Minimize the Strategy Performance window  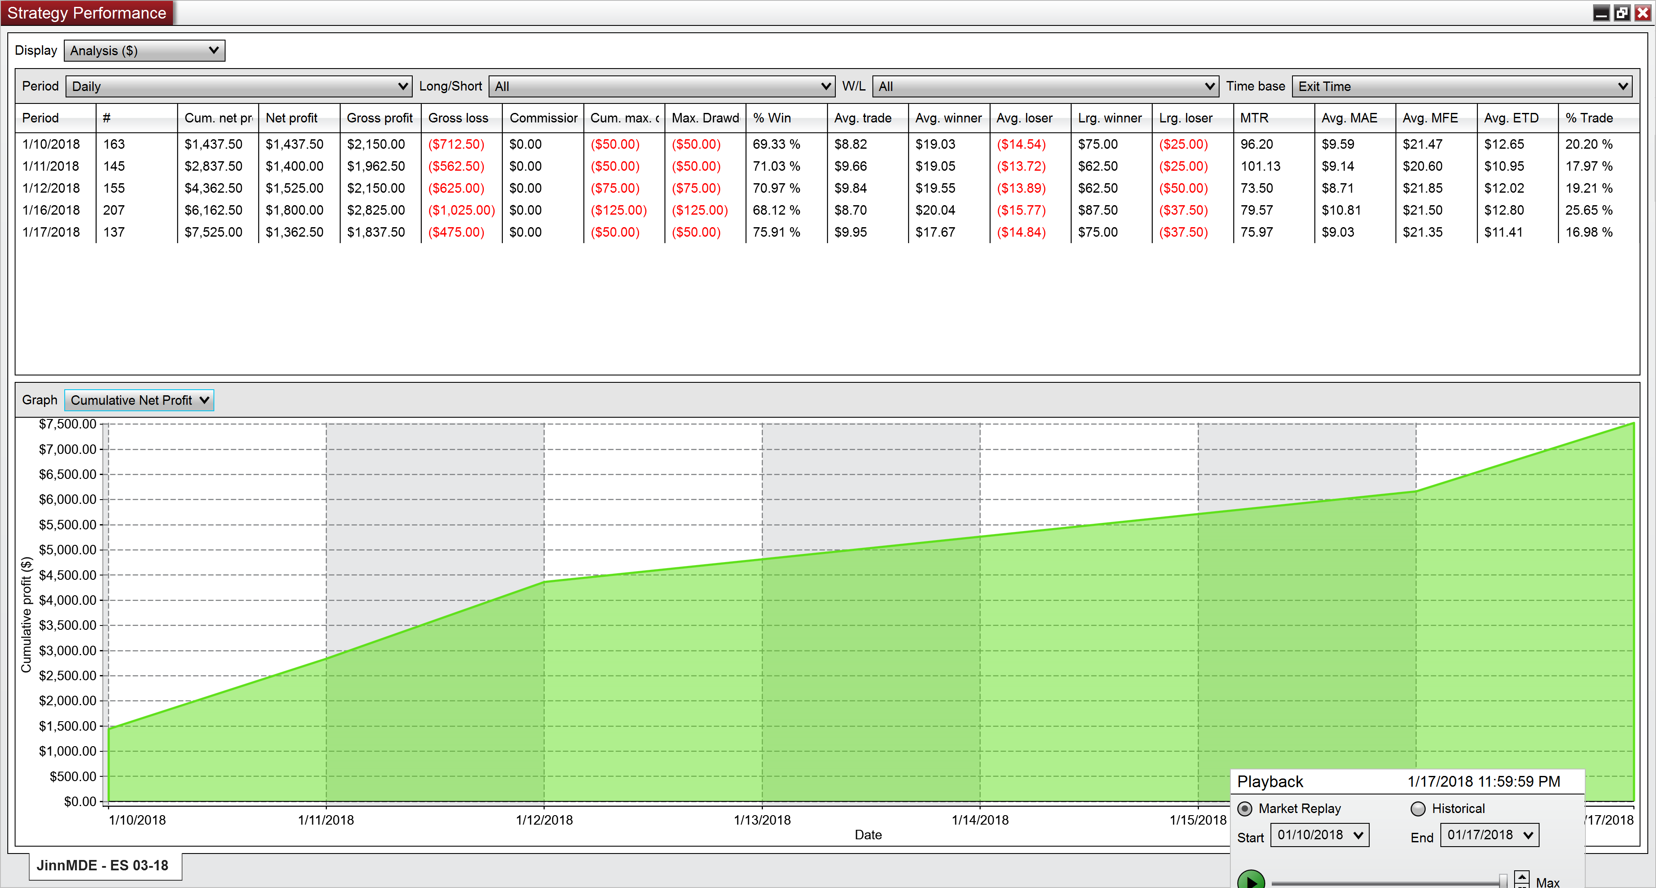1601,13
